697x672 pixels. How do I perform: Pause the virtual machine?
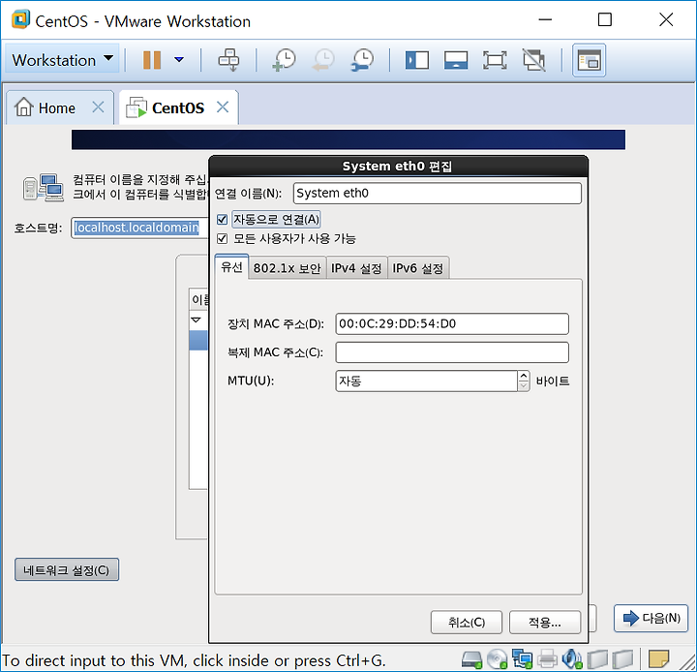tap(152, 60)
